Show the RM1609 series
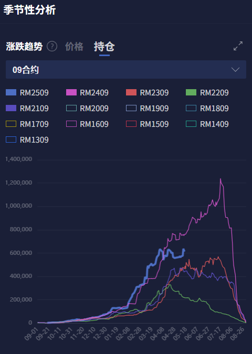 [87, 124]
